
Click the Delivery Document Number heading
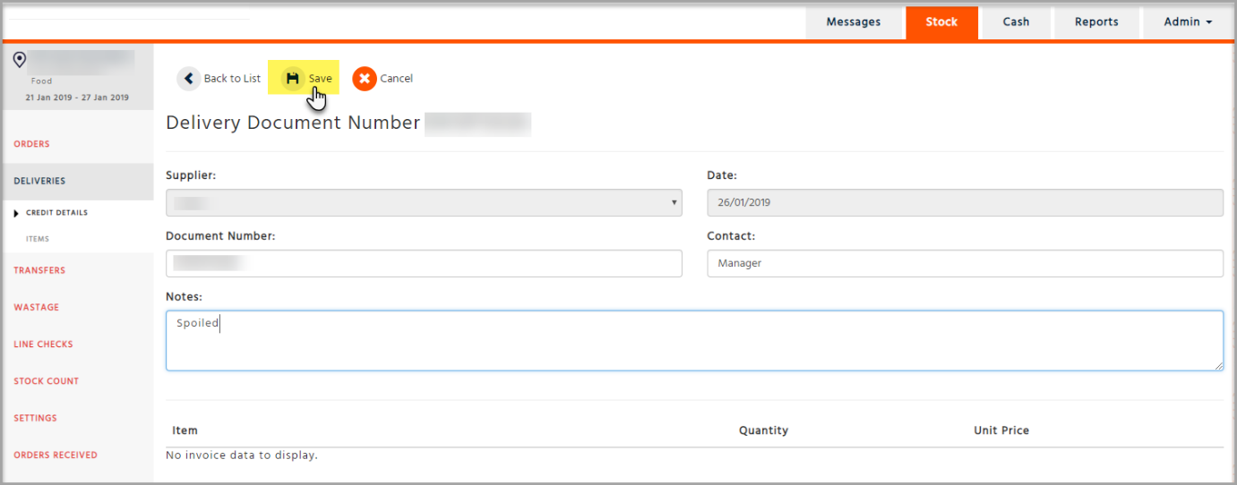click(x=293, y=123)
